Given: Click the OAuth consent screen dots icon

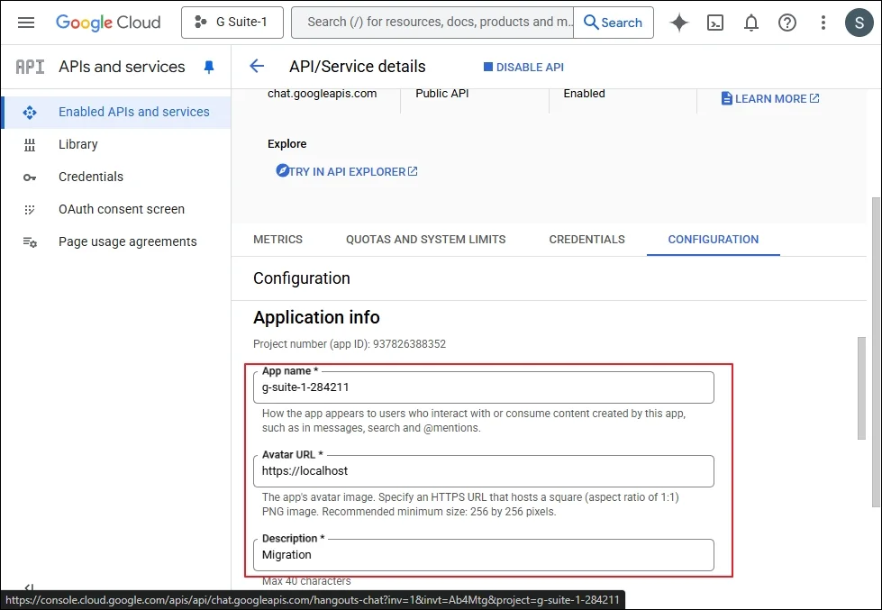Looking at the screenshot, I should click(30, 210).
